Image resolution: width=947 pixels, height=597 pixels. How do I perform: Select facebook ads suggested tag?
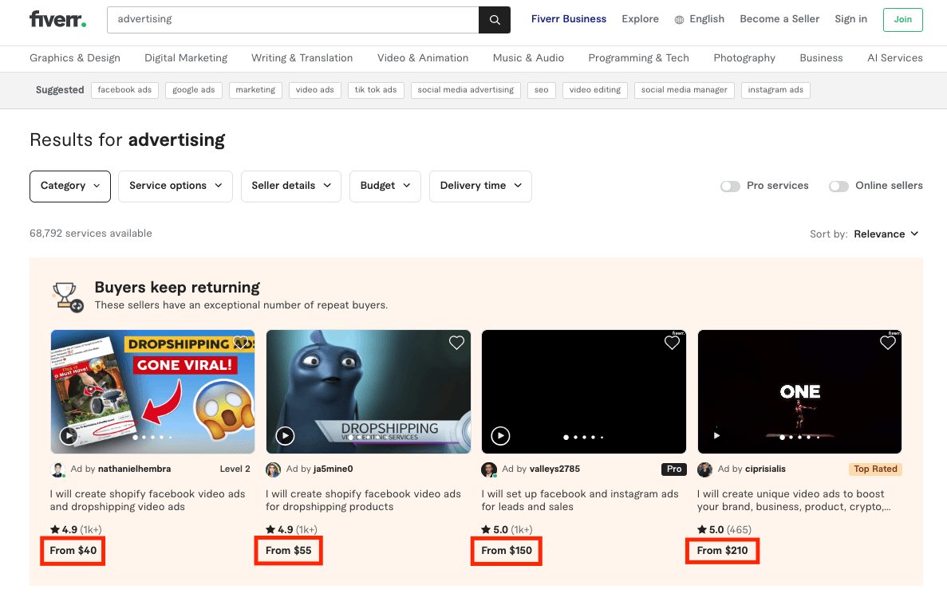click(125, 90)
